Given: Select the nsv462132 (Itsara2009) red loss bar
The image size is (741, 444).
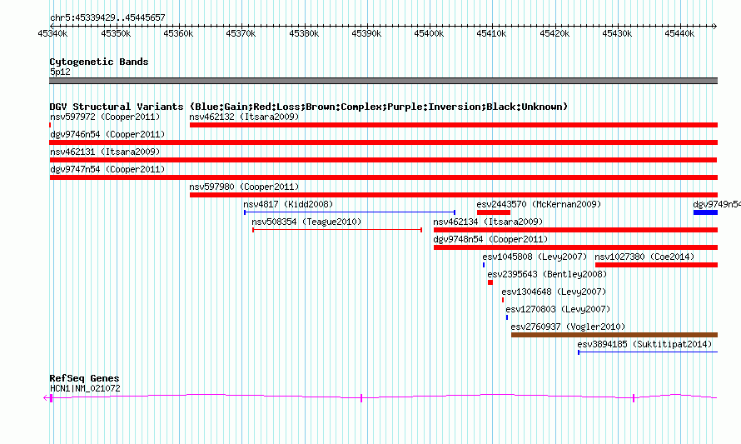Looking at the screenshot, I should [454, 125].
